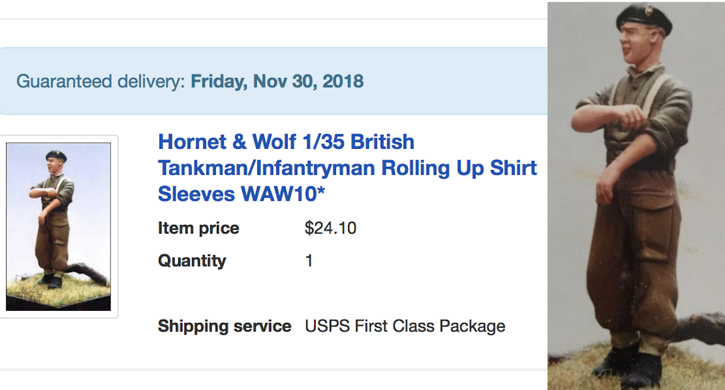This screenshot has height=390, width=725.
Task: Click the Quantity label
Action: (x=192, y=261)
